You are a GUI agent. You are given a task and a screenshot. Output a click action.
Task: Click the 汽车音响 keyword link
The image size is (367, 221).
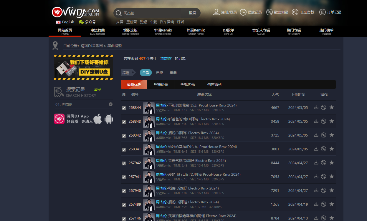pos(167,22)
